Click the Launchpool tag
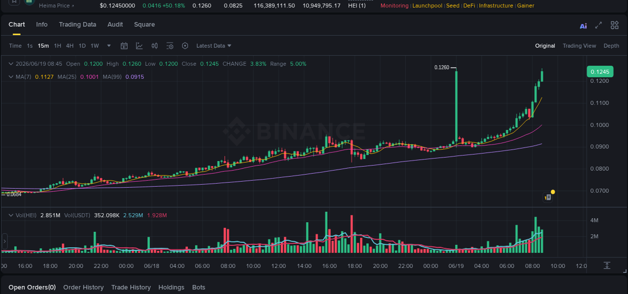The image size is (628, 294). coord(427,6)
